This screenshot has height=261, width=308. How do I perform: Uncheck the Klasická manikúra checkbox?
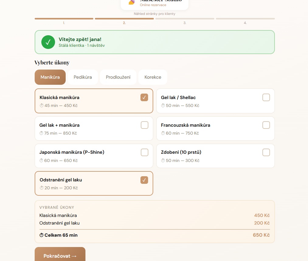144,98
